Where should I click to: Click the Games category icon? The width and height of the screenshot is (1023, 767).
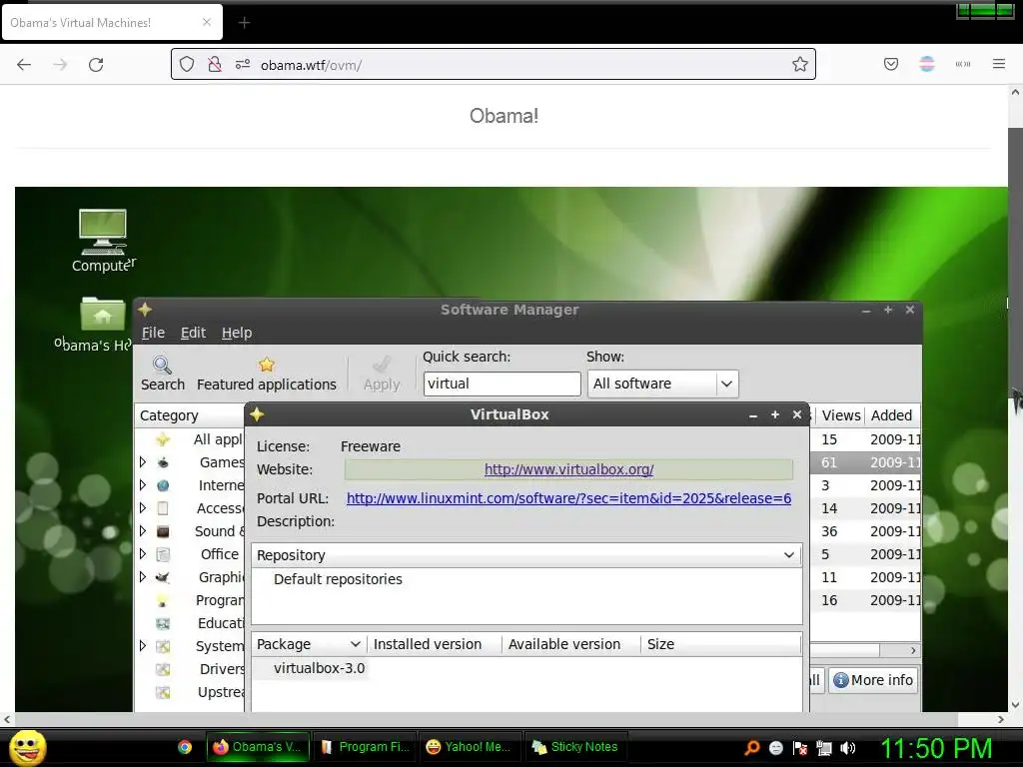coord(163,462)
